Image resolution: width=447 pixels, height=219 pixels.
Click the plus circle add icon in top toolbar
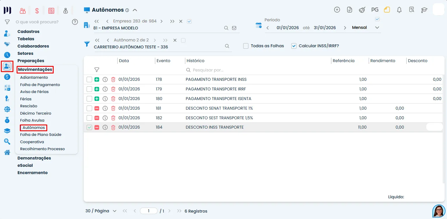click(x=337, y=10)
